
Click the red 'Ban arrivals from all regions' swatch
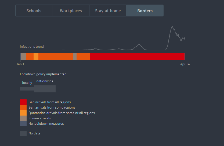pos(23,102)
